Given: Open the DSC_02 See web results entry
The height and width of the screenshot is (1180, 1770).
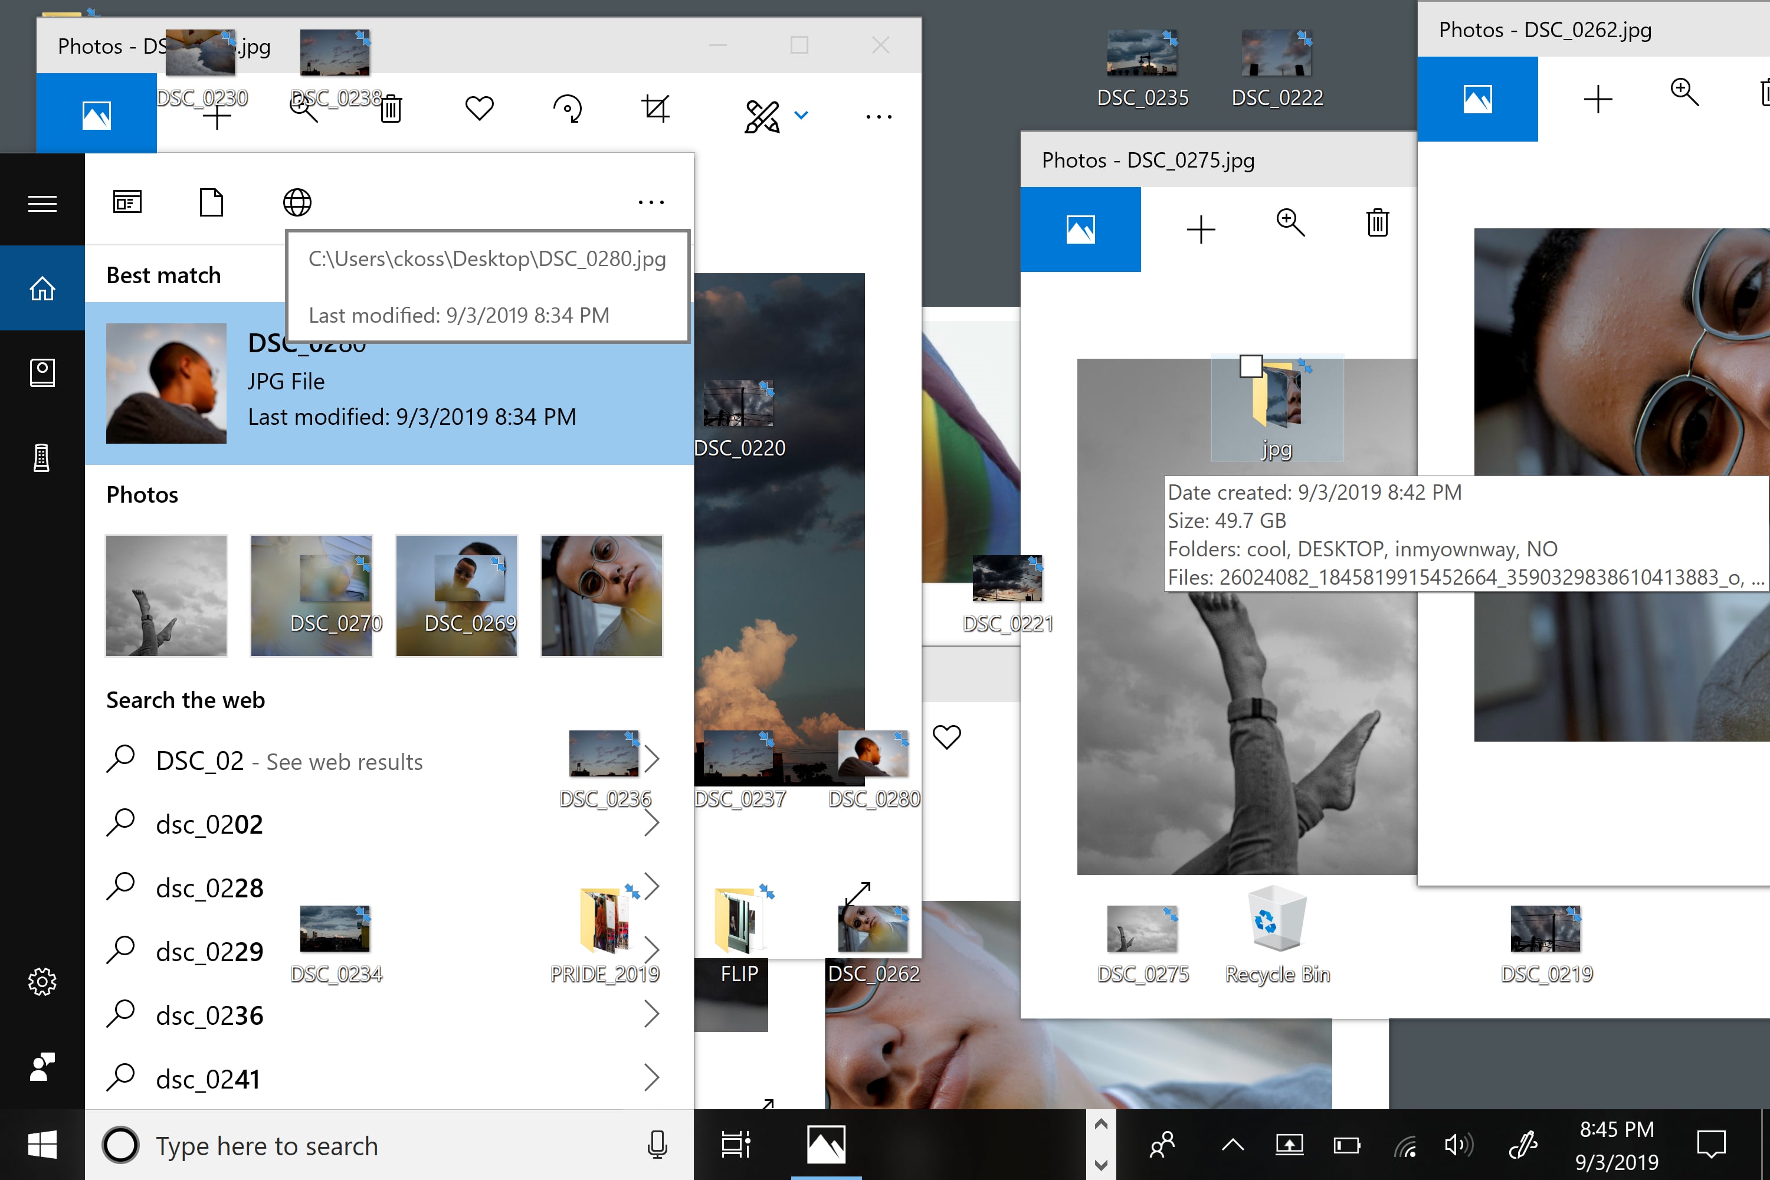Looking at the screenshot, I should click(x=289, y=762).
